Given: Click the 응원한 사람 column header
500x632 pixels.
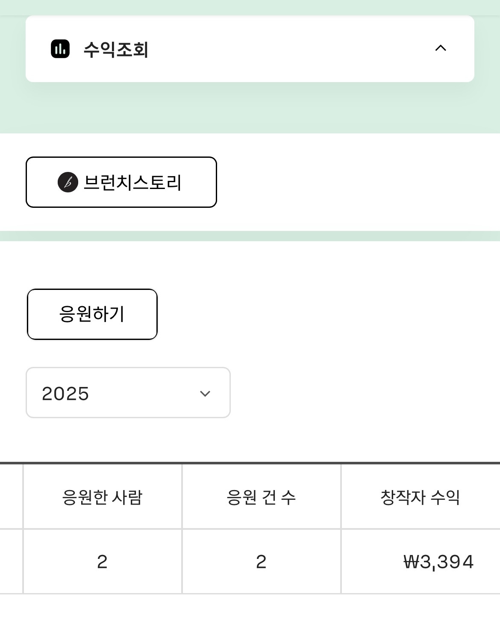Looking at the screenshot, I should pyautogui.click(x=102, y=497).
